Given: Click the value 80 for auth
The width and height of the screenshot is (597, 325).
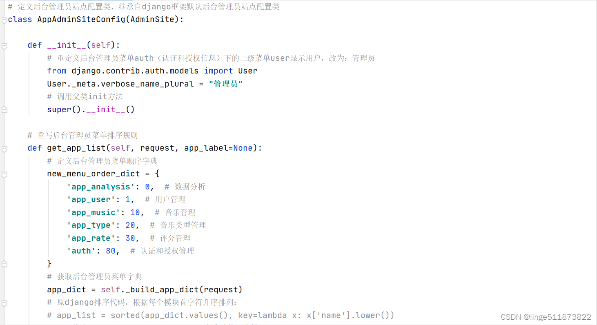Looking at the screenshot, I should coord(111,251).
